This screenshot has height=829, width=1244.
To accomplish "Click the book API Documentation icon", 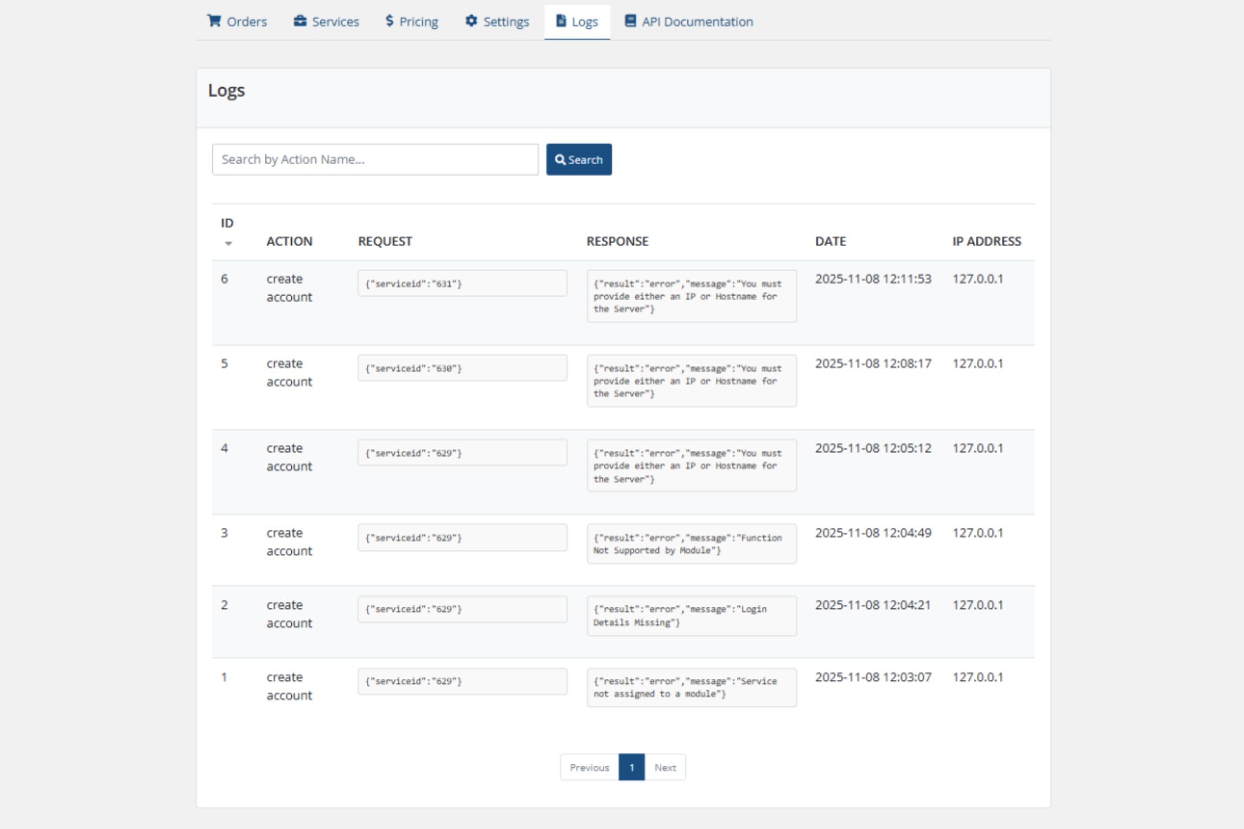I will 630,21.
